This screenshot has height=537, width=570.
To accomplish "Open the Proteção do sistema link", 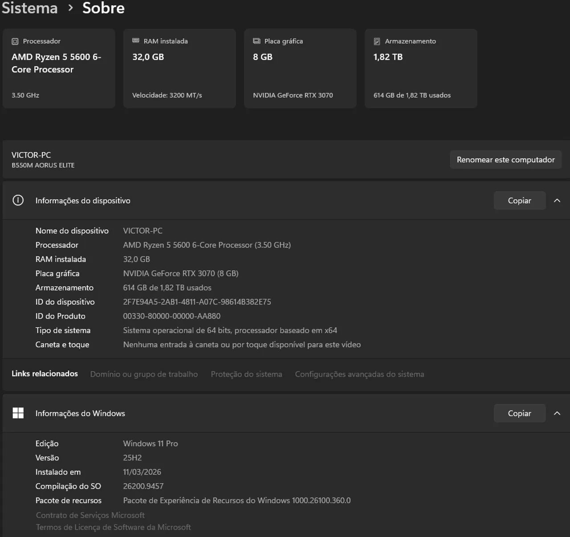I will pyautogui.click(x=246, y=374).
